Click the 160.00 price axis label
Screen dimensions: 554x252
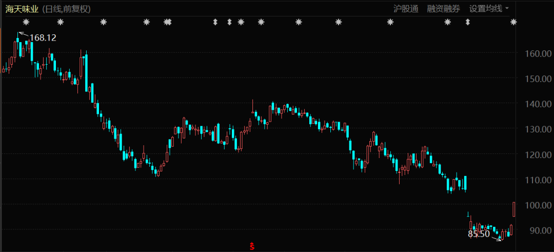(x=538, y=53)
